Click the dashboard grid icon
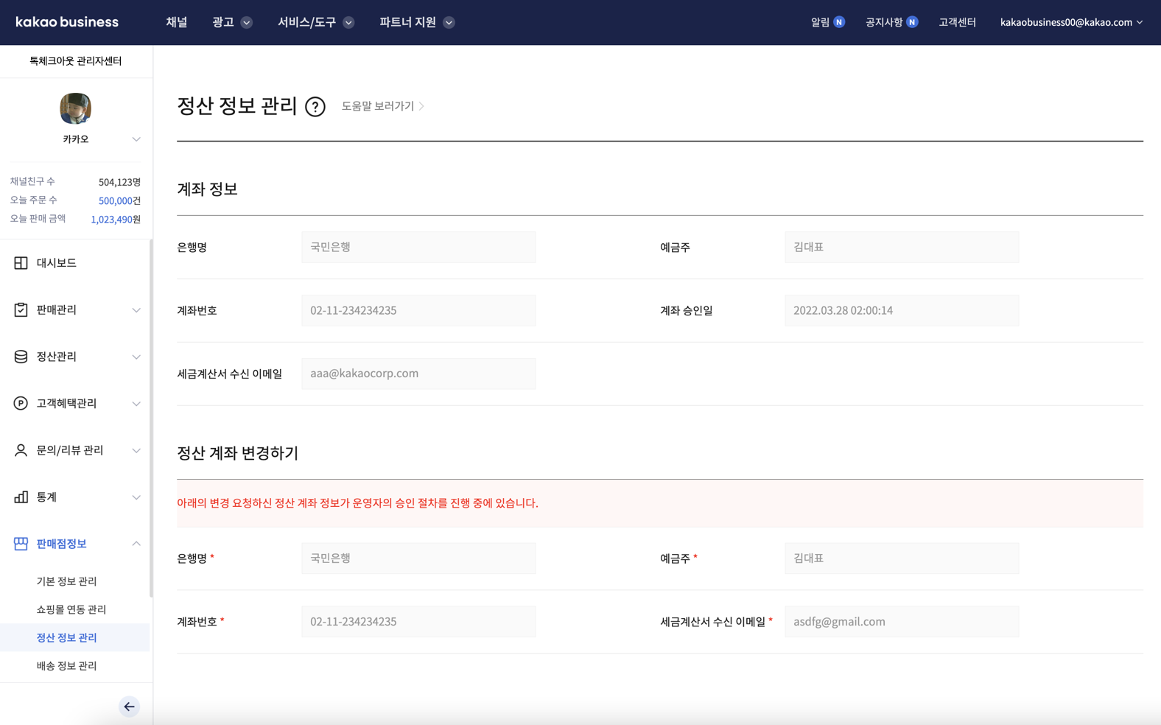The height and width of the screenshot is (725, 1161). (x=21, y=263)
